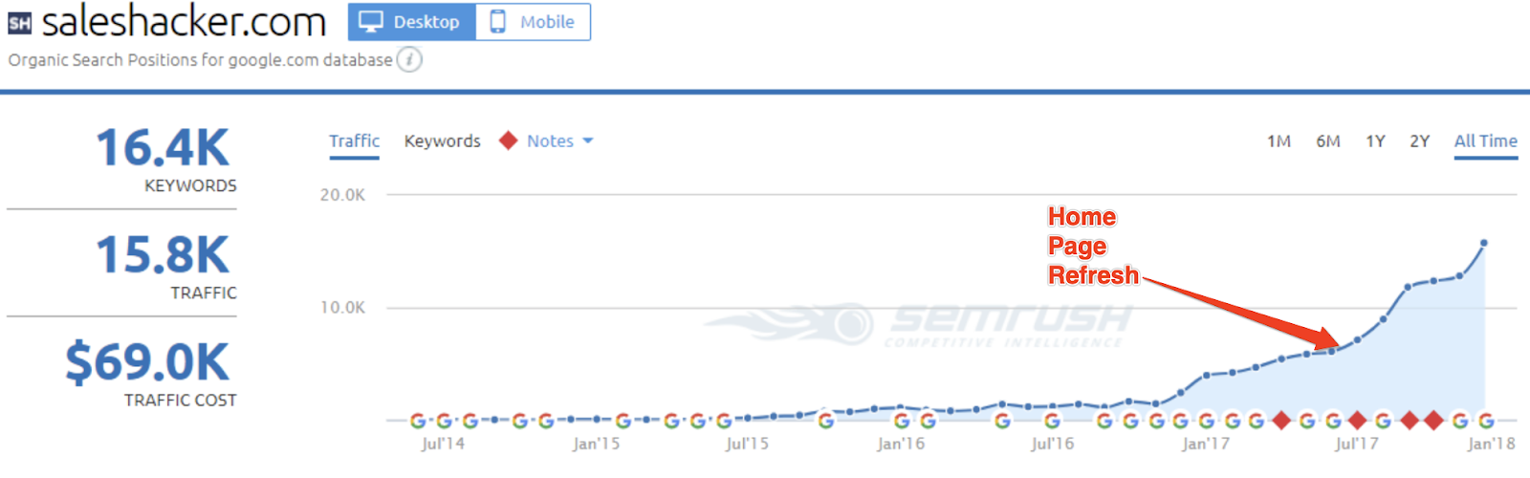
Task: Expand the Notes dropdown arrow
Action: [588, 141]
